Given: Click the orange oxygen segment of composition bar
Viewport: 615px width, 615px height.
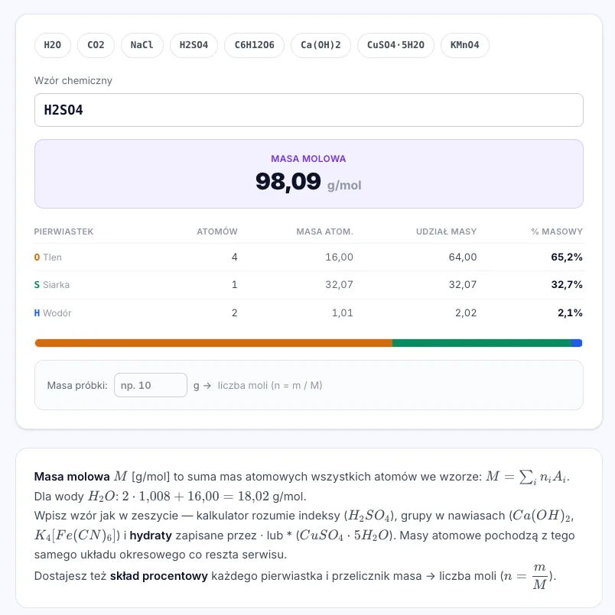Looking at the screenshot, I should pyautogui.click(x=213, y=343).
